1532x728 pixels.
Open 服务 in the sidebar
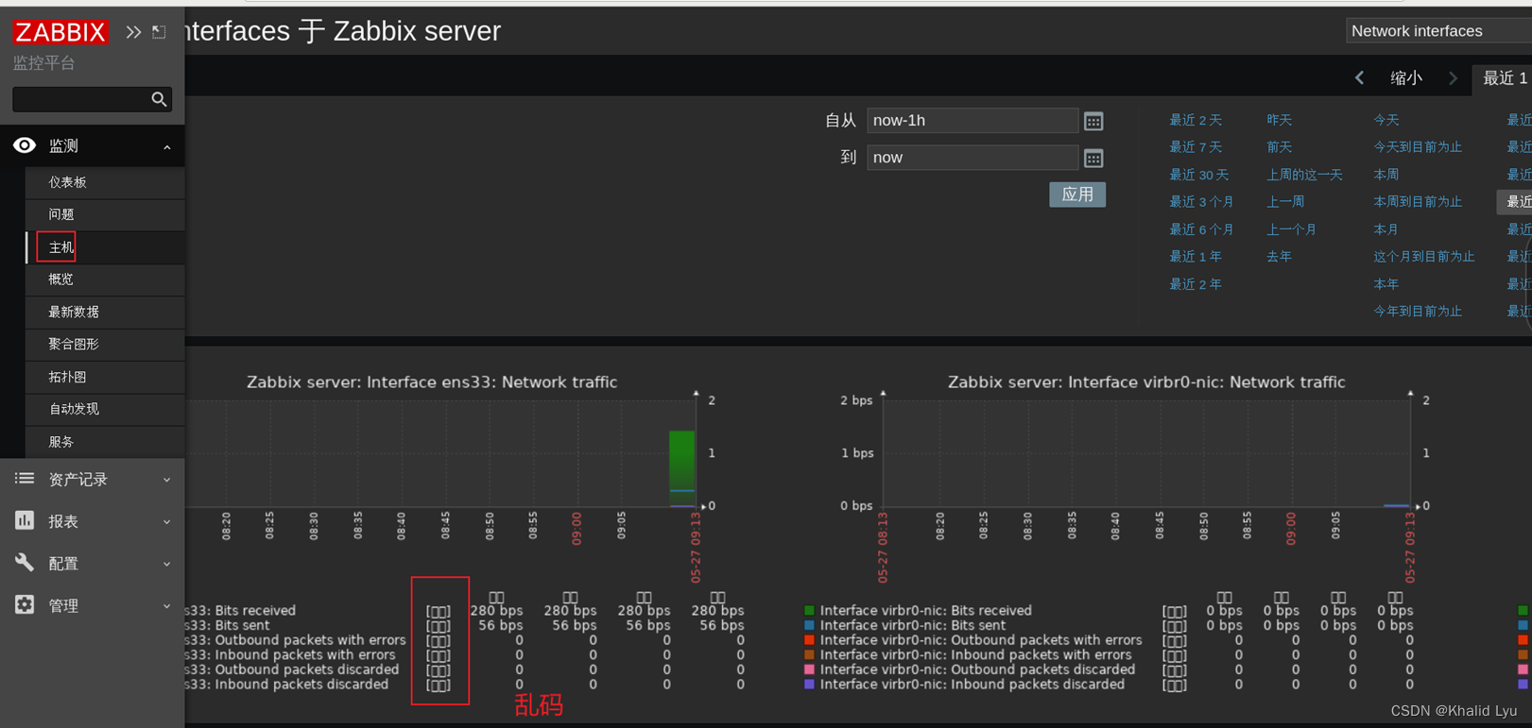(105, 441)
